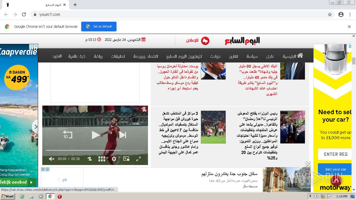Click Bekijk aanbod button in left ad
The image size is (356, 200).
pyautogui.click(x=18, y=182)
